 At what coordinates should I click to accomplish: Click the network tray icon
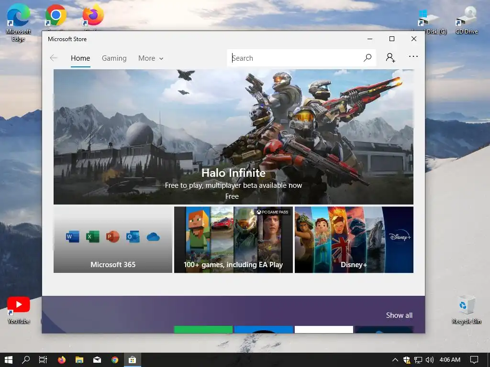point(418,360)
